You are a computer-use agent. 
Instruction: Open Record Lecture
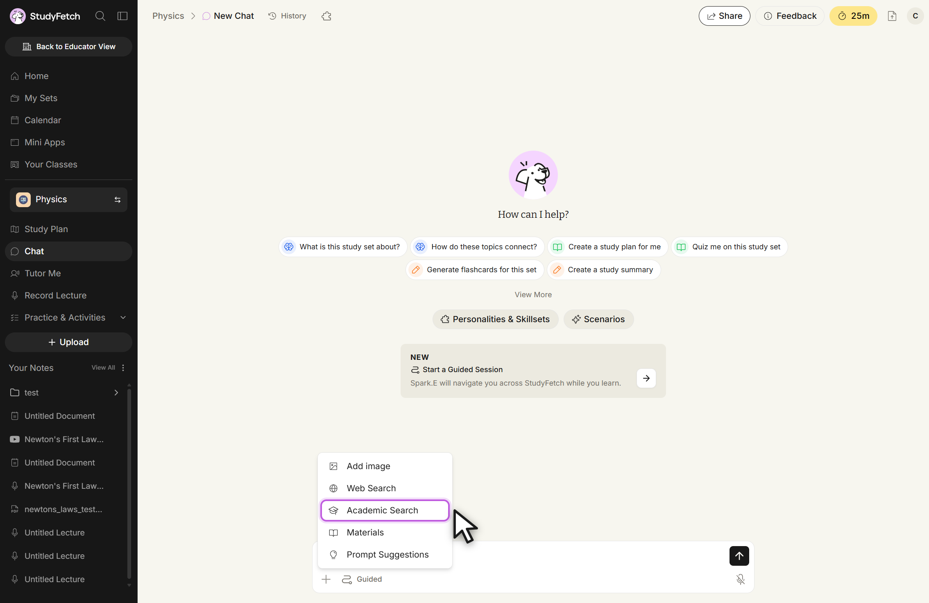(68, 296)
